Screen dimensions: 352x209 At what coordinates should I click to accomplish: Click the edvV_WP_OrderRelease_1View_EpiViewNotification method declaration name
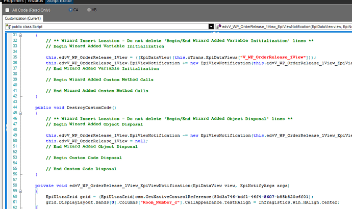(130, 186)
